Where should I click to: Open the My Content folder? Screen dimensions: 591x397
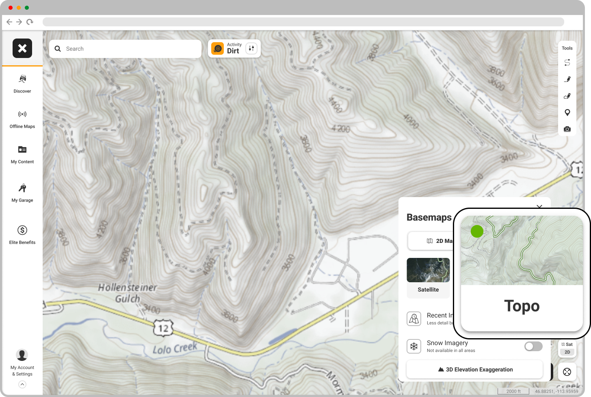(x=22, y=155)
